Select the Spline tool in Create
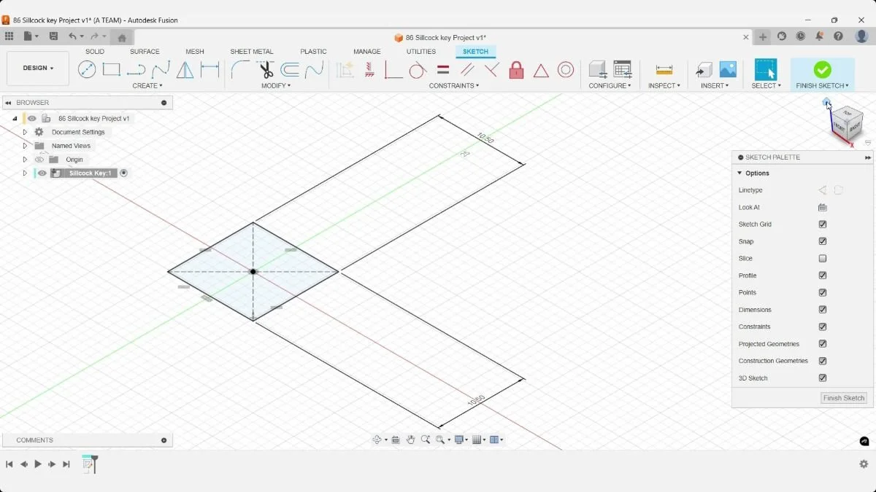Image resolution: width=876 pixels, height=492 pixels. (161, 70)
